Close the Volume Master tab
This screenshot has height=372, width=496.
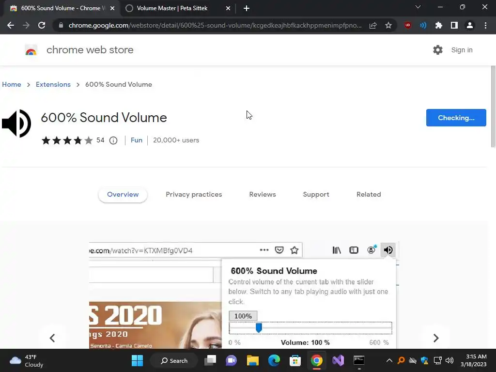228,9
